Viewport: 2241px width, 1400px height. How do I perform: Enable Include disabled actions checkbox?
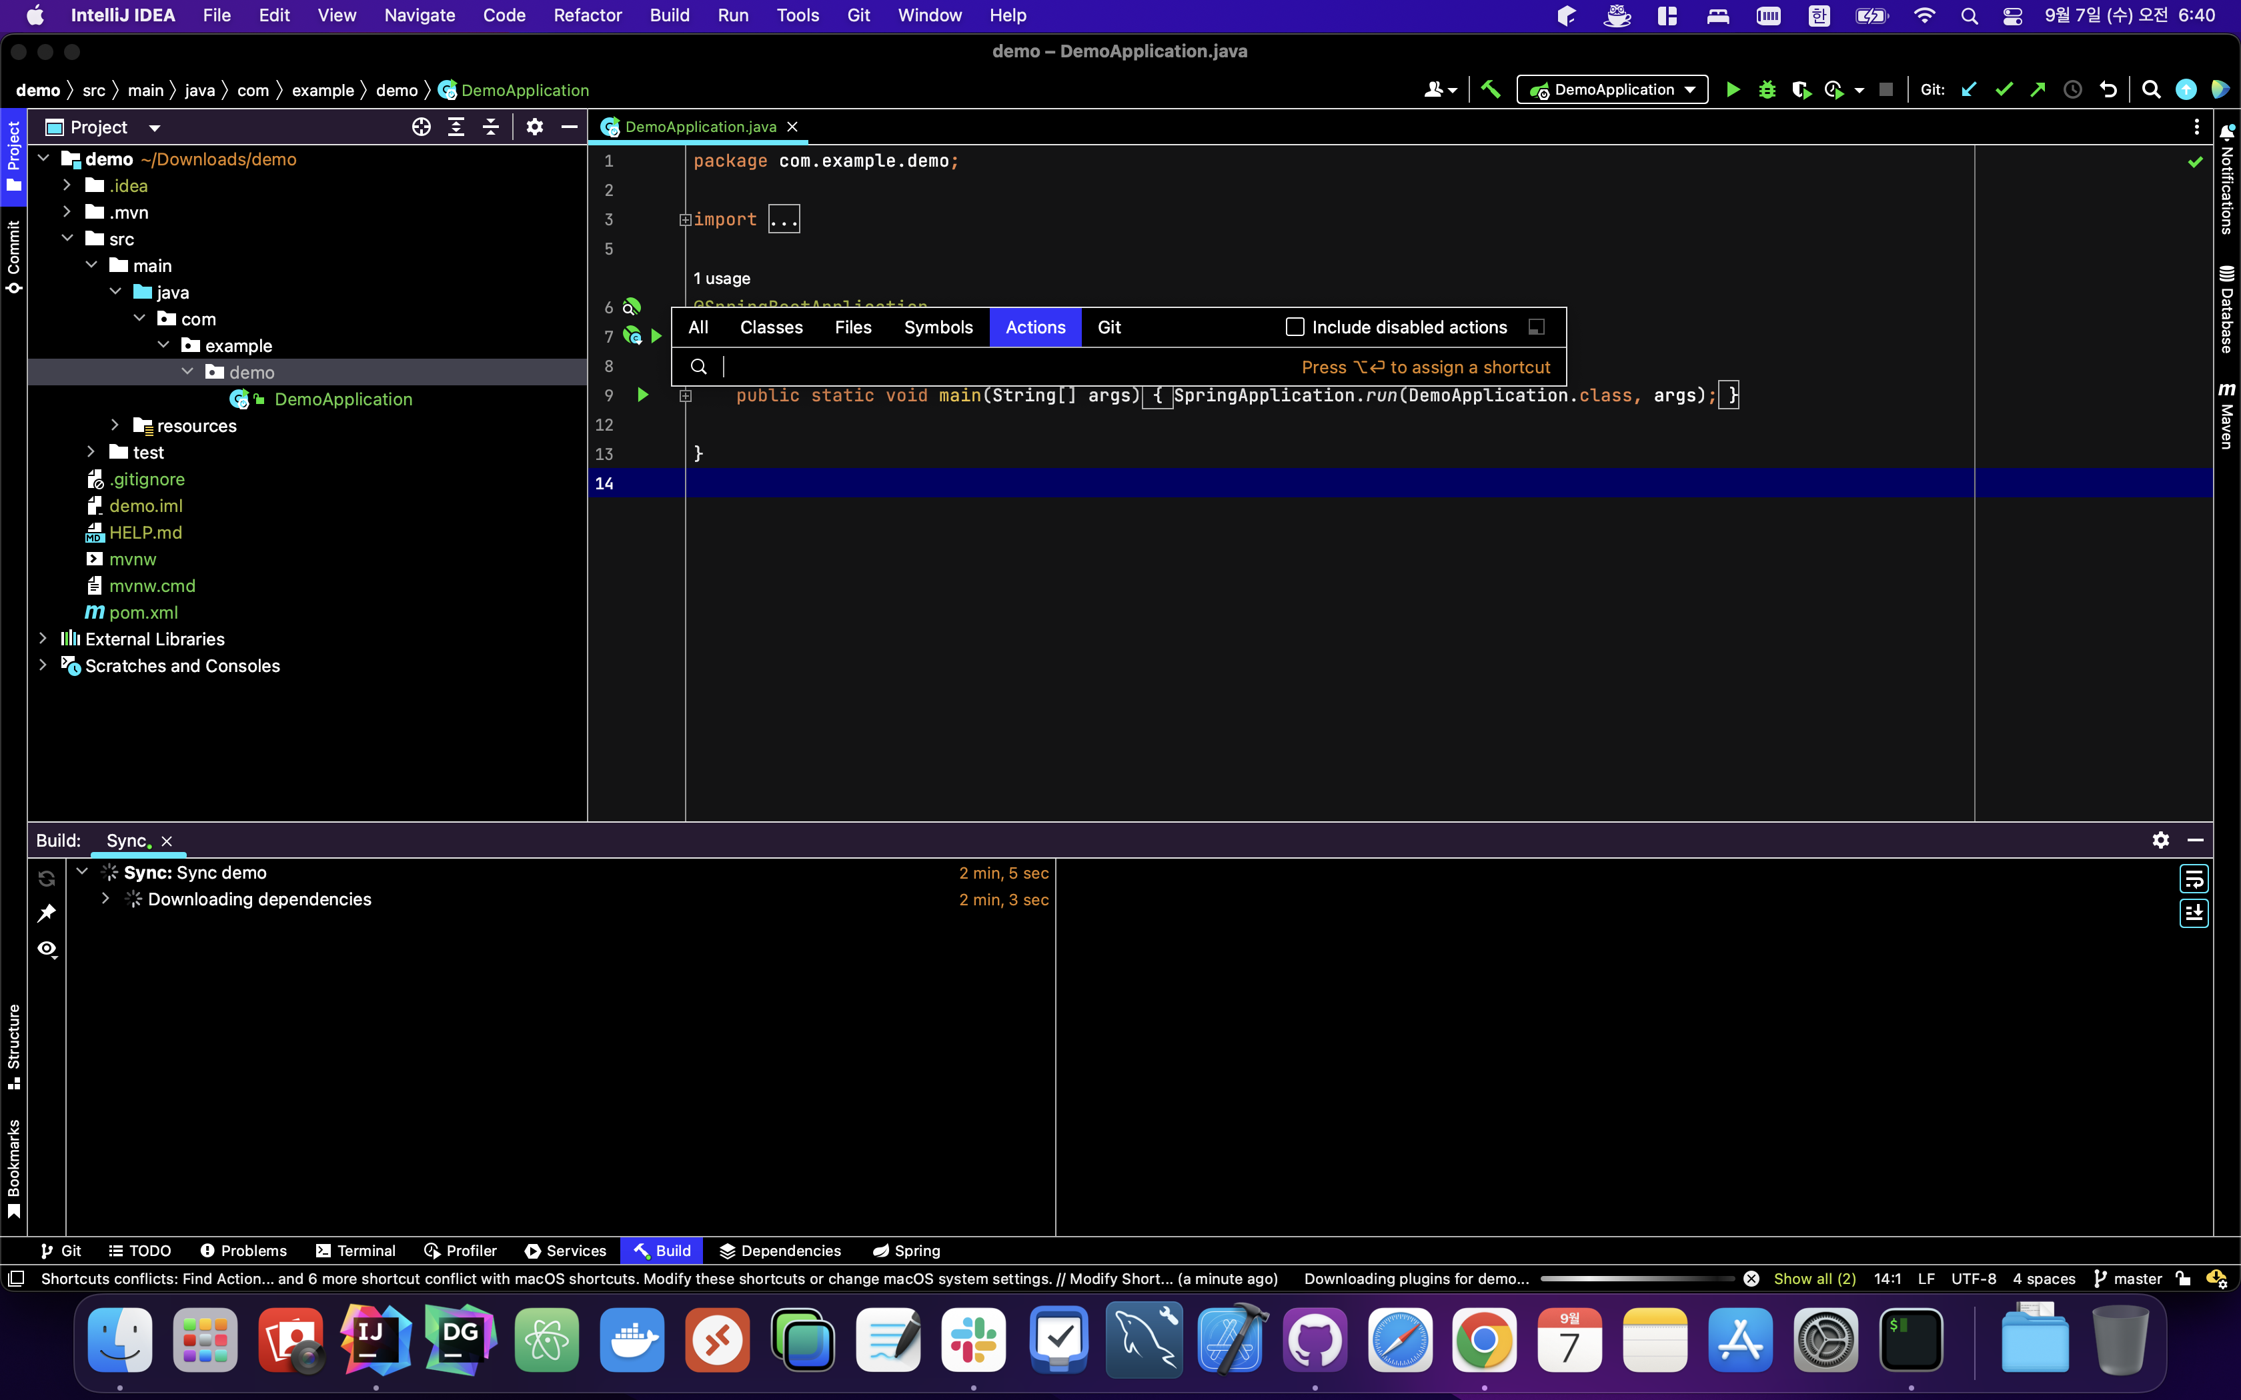[x=1295, y=327]
